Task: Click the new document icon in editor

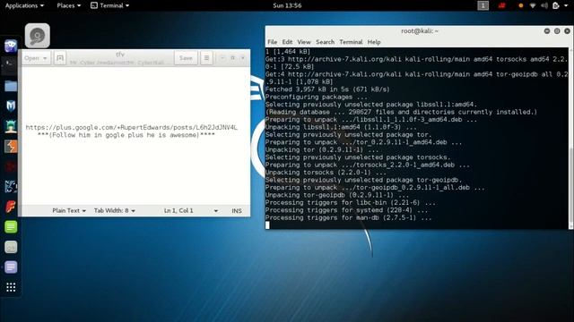Action: (60, 58)
